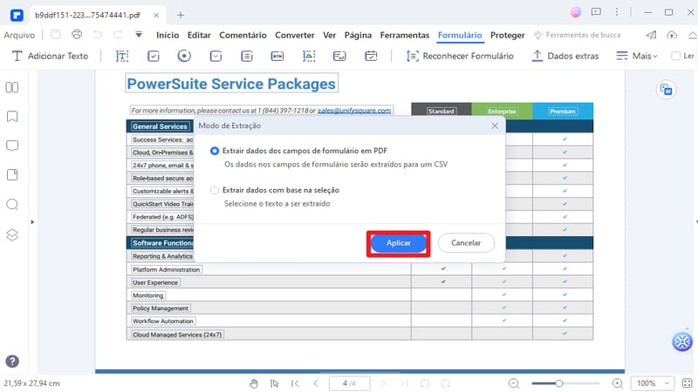The image size is (698, 392).
Task: Expand the left sidebar arrow
Action: pyautogui.click(x=32, y=222)
